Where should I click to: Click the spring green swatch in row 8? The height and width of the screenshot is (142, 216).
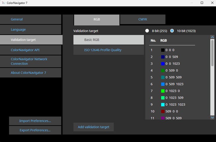tap(163, 98)
